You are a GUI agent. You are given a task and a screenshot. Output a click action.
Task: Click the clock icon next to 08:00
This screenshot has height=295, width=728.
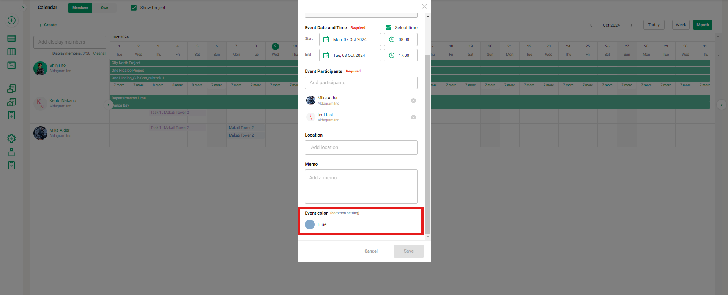point(392,39)
